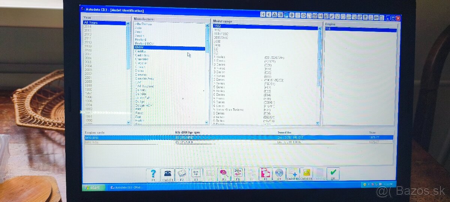The width and height of the screenshot is (450, 202).
Task: Click Autodata CD3 taskbar button
Action: click(x=127, y=187)
